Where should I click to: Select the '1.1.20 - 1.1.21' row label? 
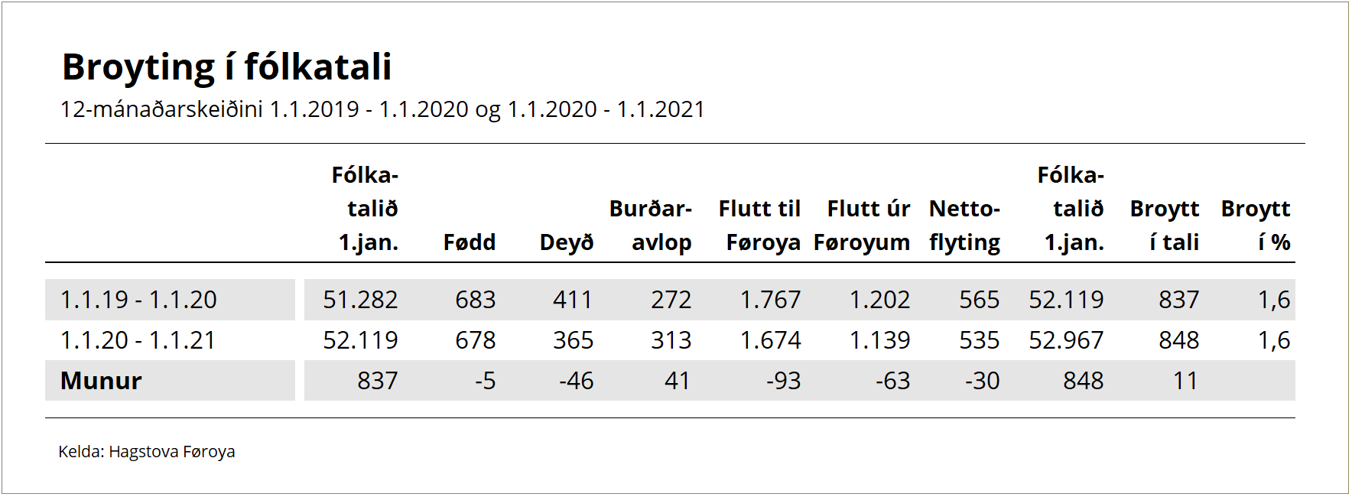[x=138, y=340]
